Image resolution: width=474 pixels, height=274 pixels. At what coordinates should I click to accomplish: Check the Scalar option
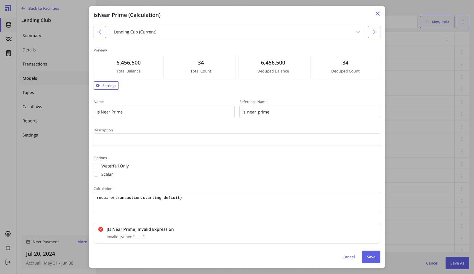click(x=96, y=174)
